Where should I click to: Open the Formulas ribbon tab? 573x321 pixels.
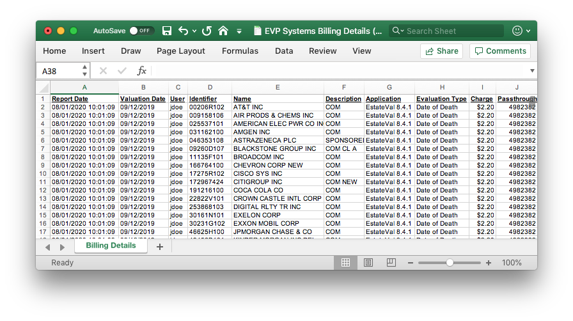[x=240, y=51]
